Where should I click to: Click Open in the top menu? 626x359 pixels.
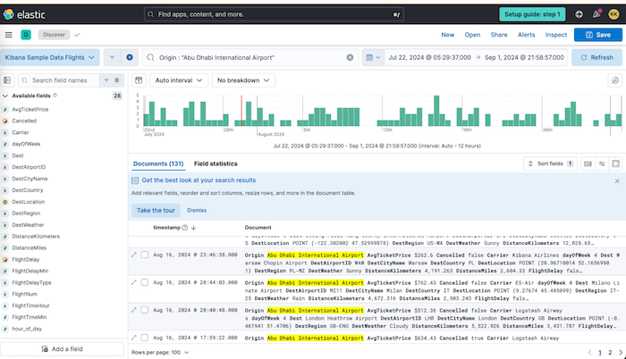[x=472, y=35]
